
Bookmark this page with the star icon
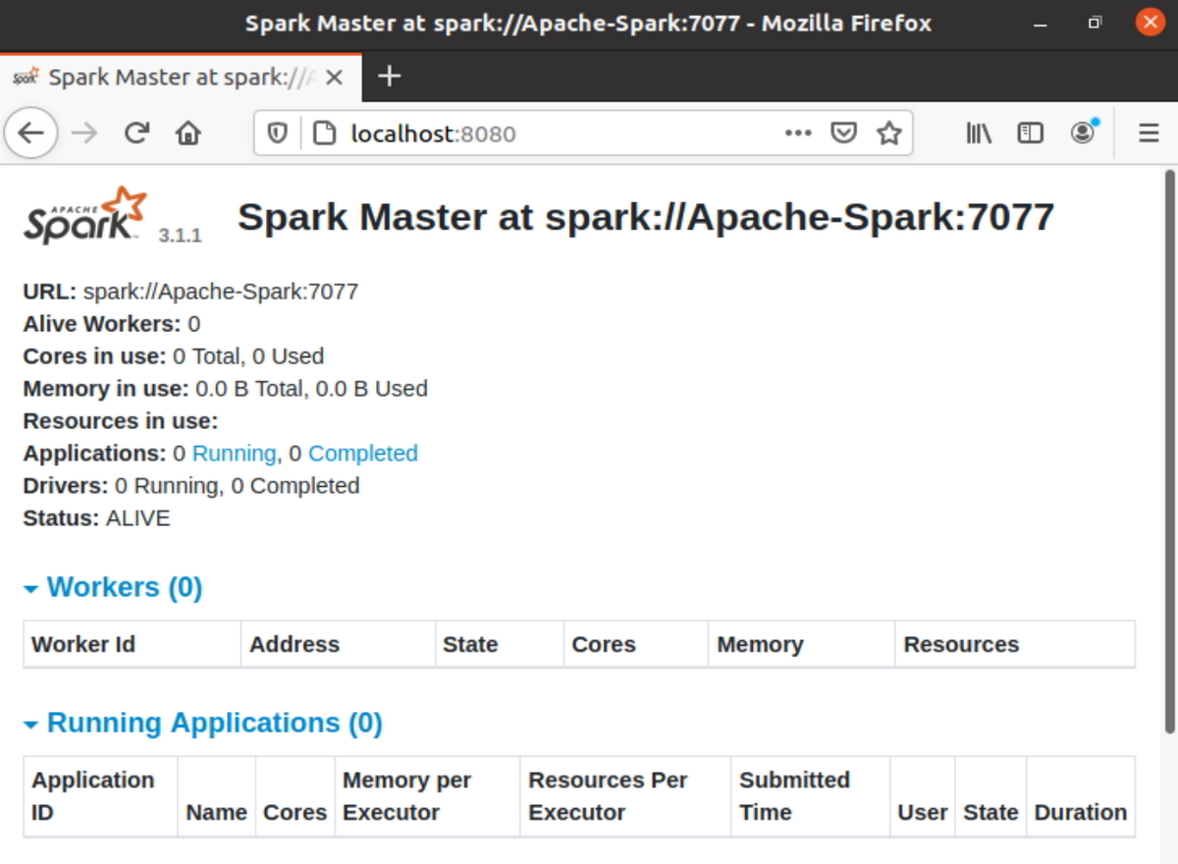pos(889,133)
